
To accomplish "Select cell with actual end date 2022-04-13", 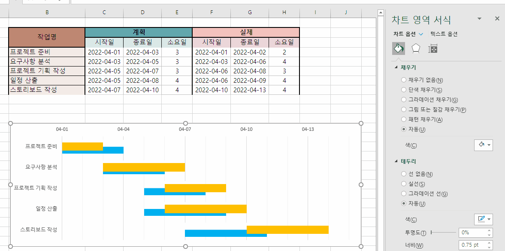I will pos(250,90).
